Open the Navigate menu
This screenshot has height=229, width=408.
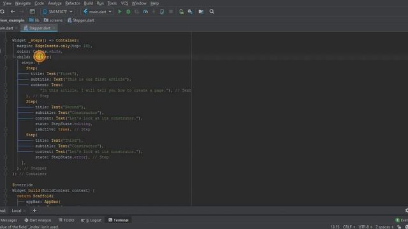(x=23, y=3)
